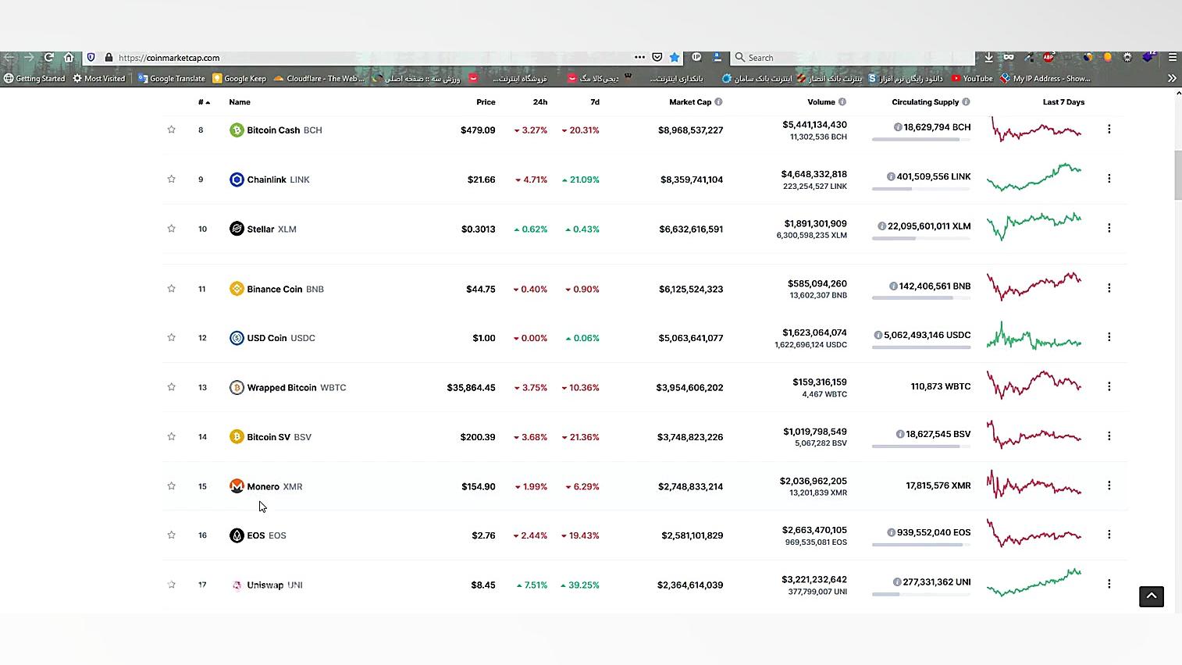Click the Bitcoin Cash coin logo

[237, 130]
